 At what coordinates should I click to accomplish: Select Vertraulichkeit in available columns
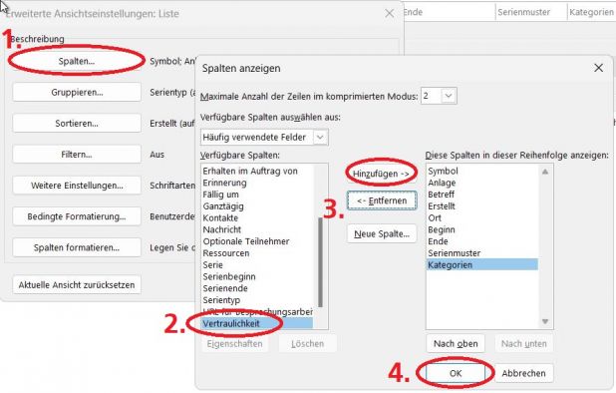257,323
